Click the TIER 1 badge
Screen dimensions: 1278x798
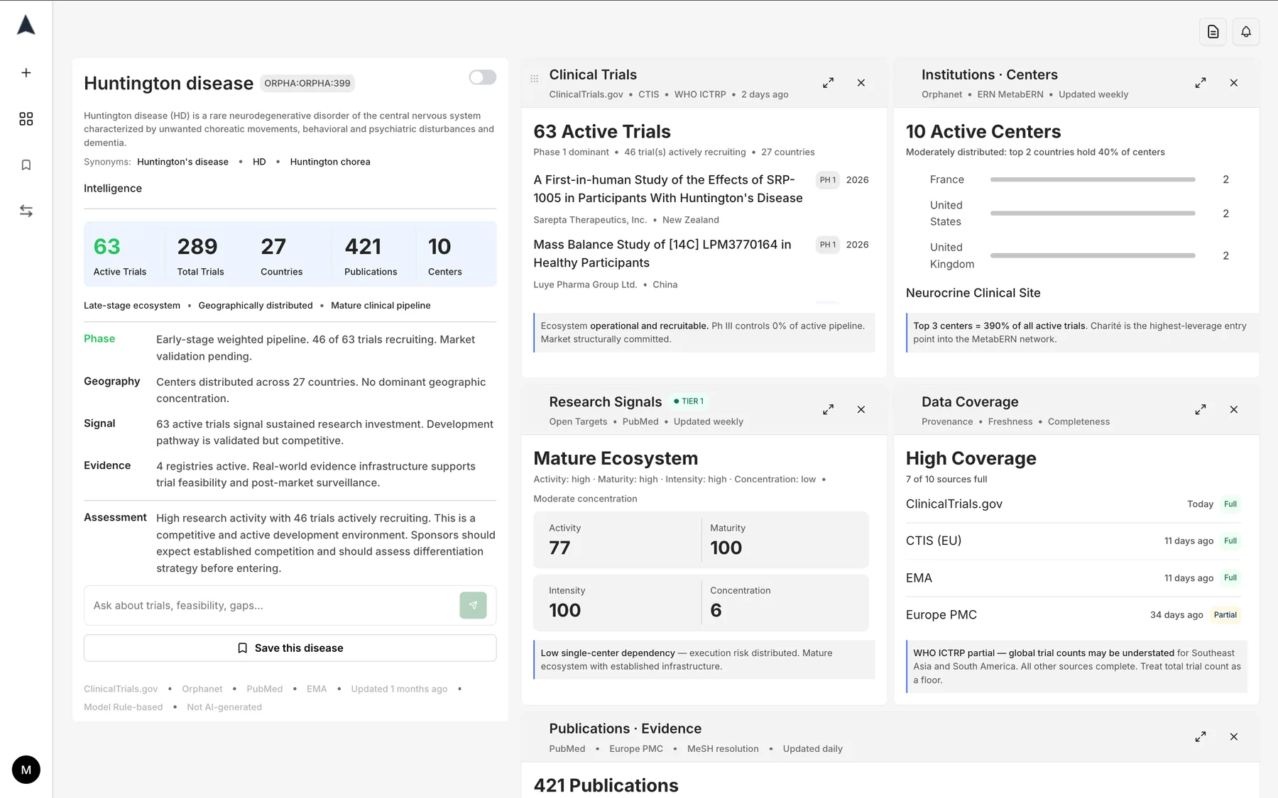[x=689, y=401]
